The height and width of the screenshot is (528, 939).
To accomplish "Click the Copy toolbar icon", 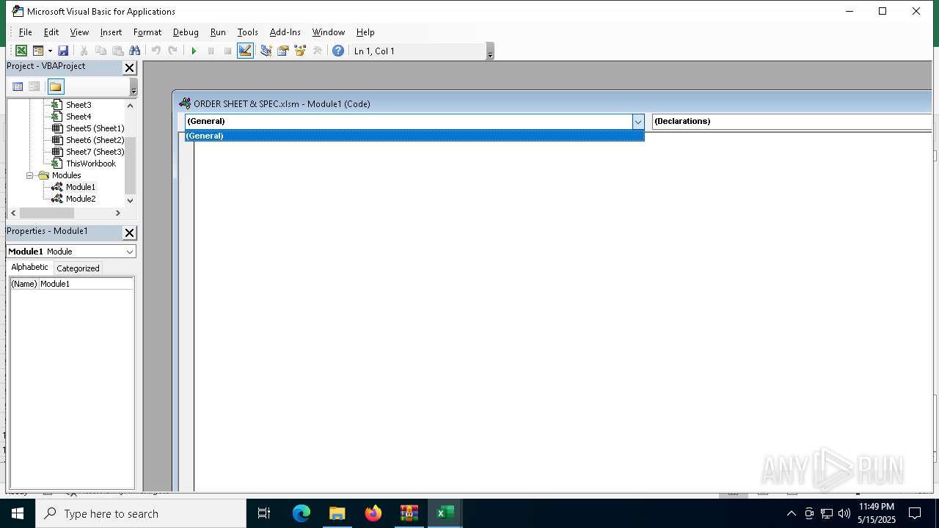I will pyautogui.click(x=101, y=51).
